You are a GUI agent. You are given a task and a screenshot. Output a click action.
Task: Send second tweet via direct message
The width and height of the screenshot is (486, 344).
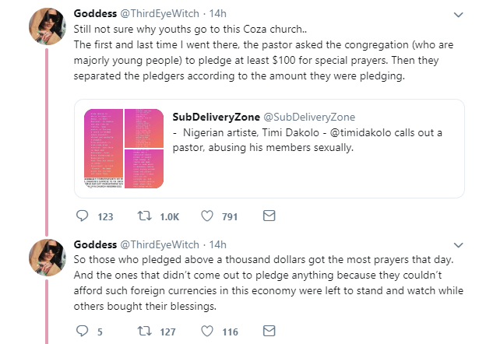coord(269,332)
